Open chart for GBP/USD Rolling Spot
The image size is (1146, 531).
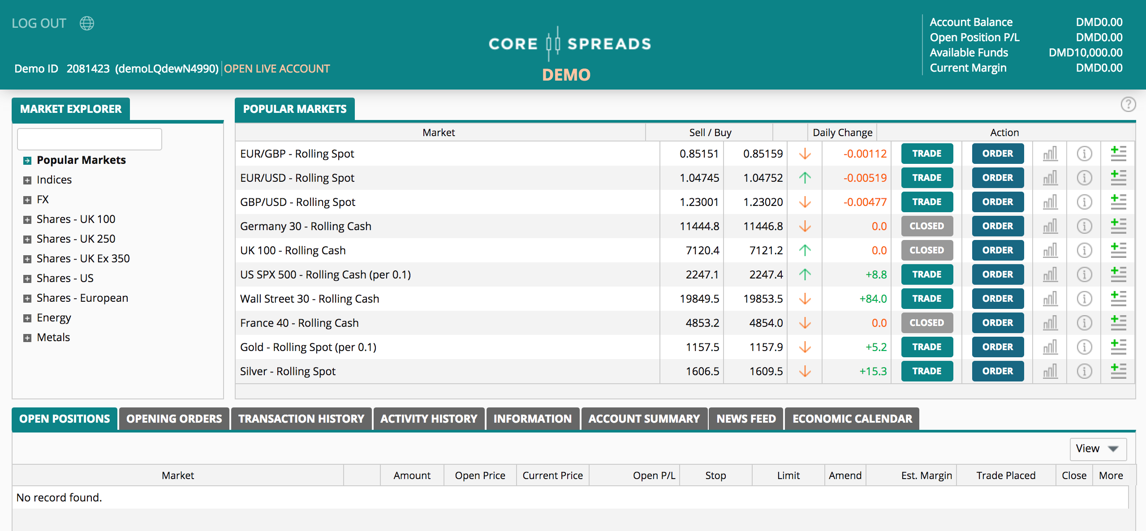[x=1050, y=202]
